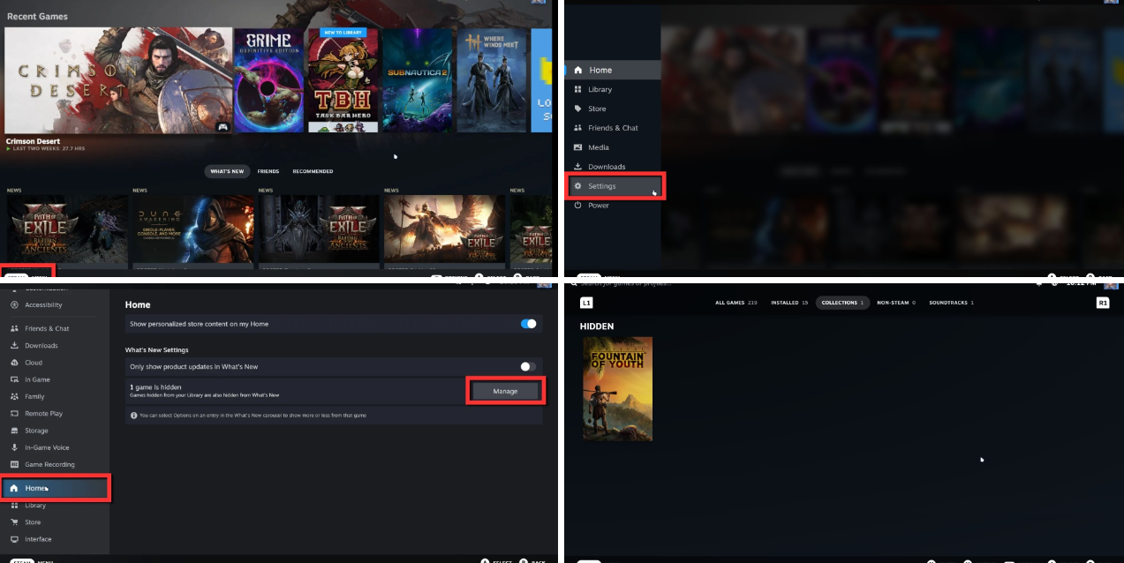
Task: Open Store tag icon in the Steam menu overlay
Action: [577, 109]
